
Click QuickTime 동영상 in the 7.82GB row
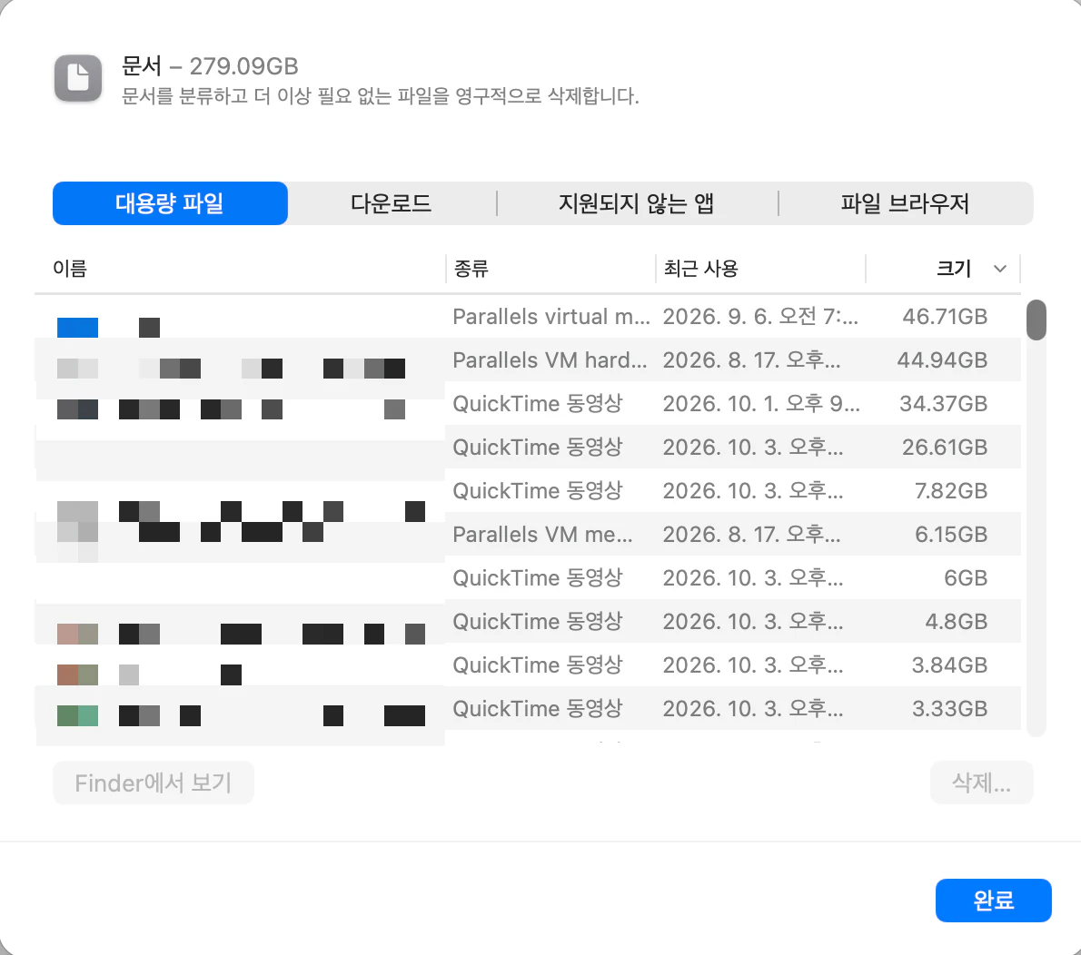pyautogui.click(x=537, y=490)
